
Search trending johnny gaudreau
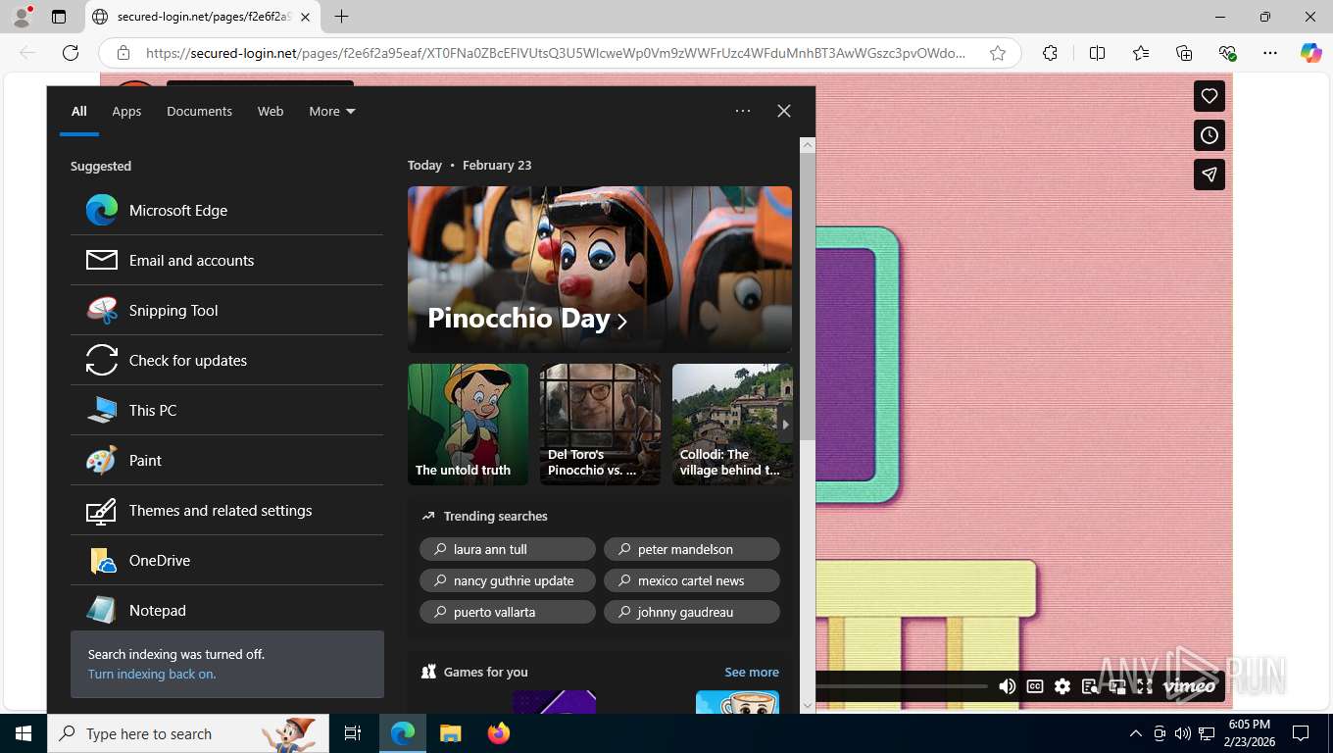point(692,612)
